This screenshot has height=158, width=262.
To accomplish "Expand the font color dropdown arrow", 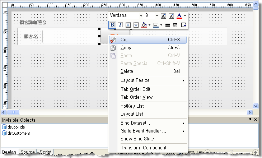I will click(x=185, y=16).
